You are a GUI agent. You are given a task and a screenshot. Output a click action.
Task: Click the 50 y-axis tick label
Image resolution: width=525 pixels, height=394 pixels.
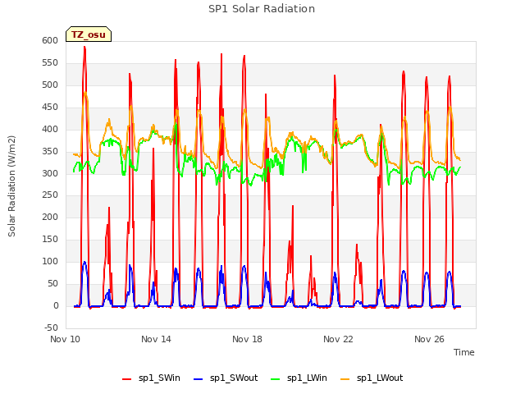tap(52, 283)
